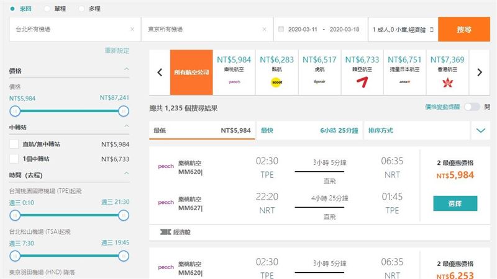Click the 選擇 button for NT$5,984 flight
Screen dimensions: 497x279
click(x=455, y=203)
